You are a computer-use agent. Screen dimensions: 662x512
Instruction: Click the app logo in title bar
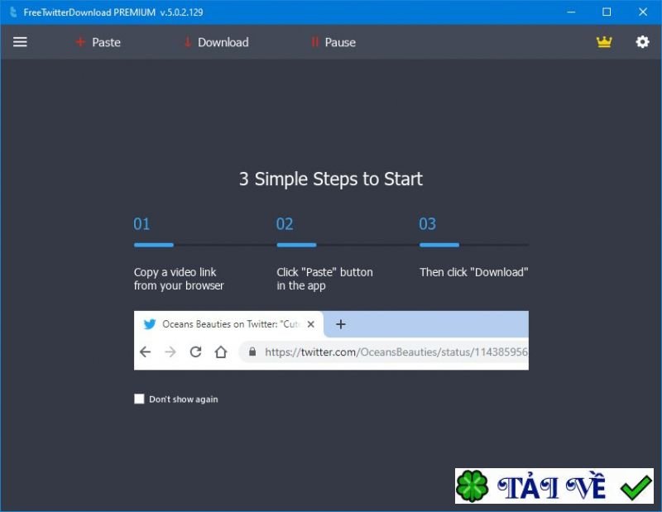(13, 12)
